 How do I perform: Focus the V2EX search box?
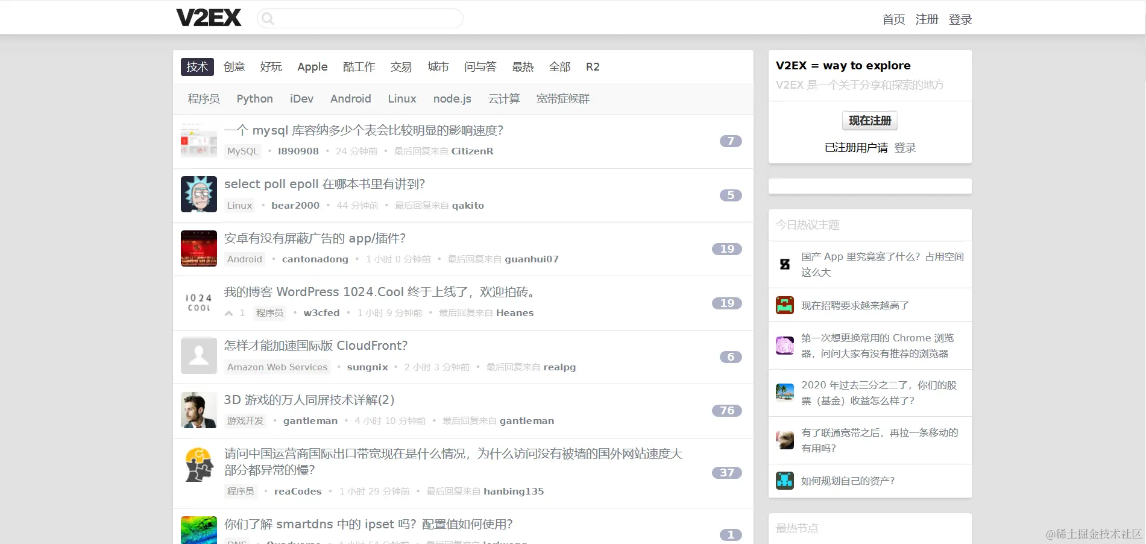click(360, 19)
